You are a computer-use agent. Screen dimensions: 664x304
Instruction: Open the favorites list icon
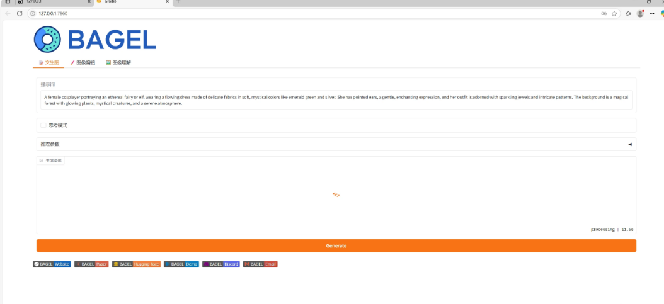[629, 13]
